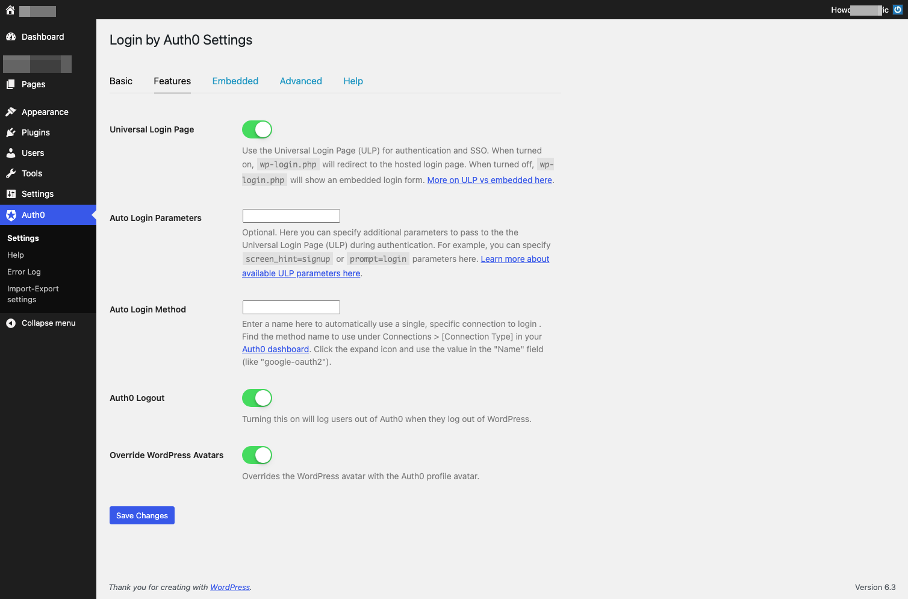
Task: Open WordPress Settings in sidebar menu
Action: point(48,194)
